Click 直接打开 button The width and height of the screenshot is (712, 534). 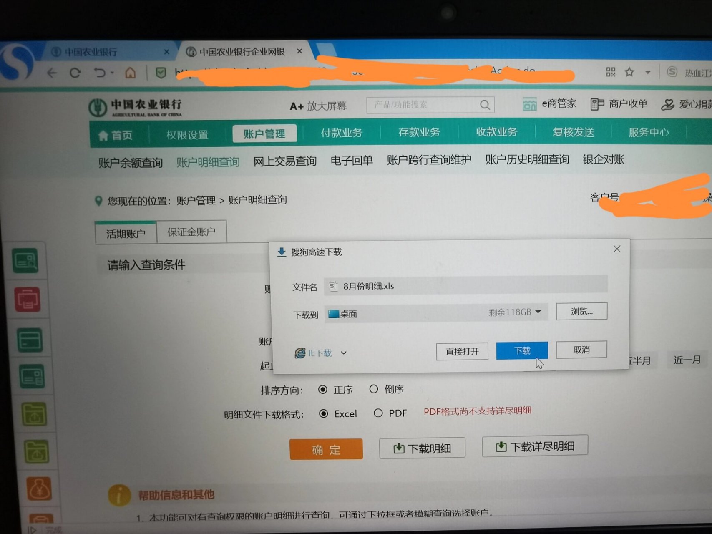click(462, 351)
